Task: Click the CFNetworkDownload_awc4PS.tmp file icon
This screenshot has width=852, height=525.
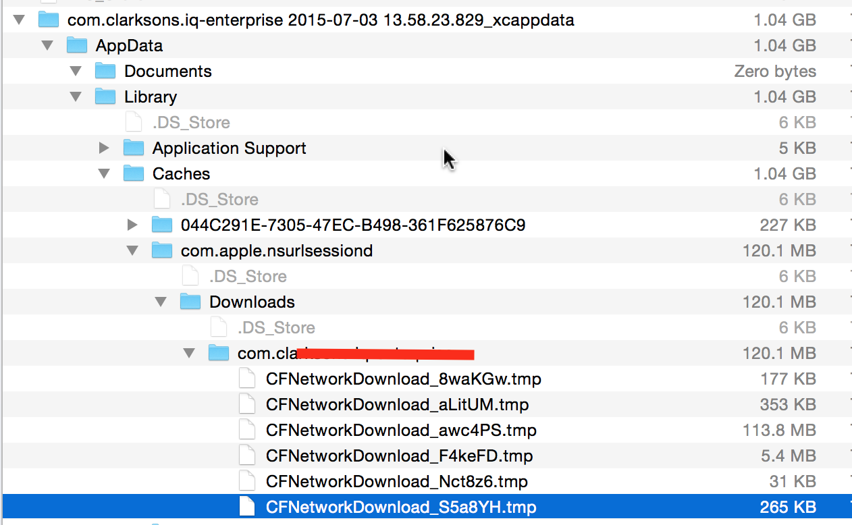Action: coord(248,430)
